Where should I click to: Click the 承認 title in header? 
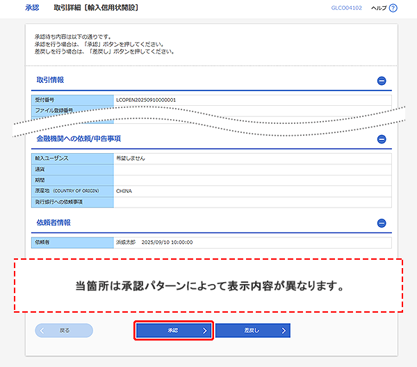point(32,8)
